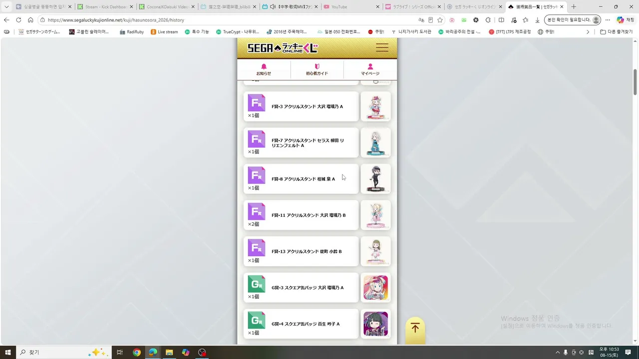Open the split screen icon
Screen dimensions: 639x359
coord(501,20)
